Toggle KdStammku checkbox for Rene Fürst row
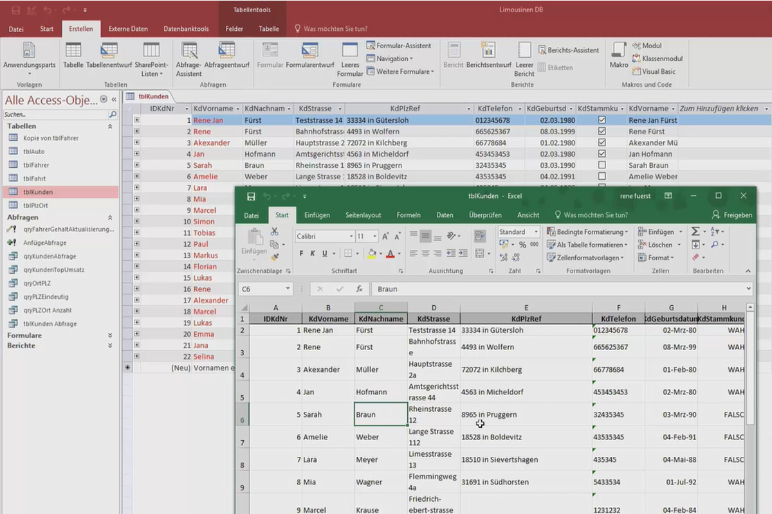This screenshot has height=514, width=772. (x=602, y=131)
